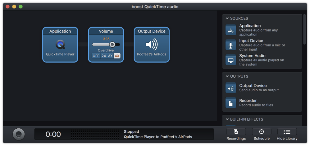The height and width of the screenshot is (146, 310).
Task: Collapse the SOURCES section
Action: point(227,18)
